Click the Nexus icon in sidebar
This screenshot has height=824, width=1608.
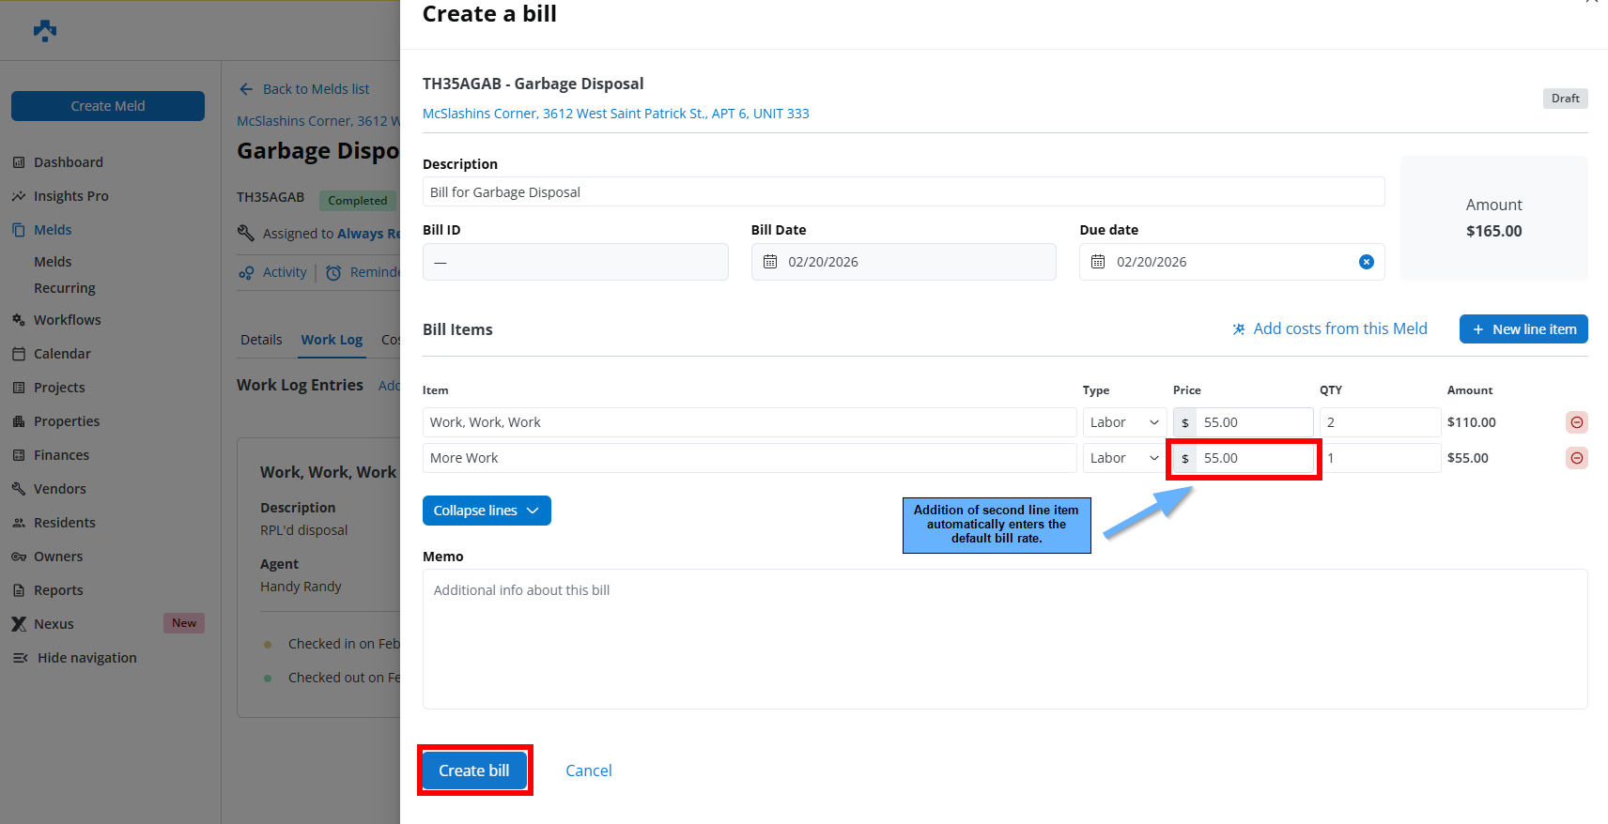click(19, 624)
